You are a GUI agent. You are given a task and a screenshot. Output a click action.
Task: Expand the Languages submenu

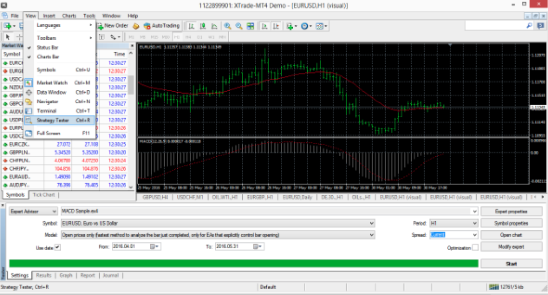pyautogui.click(x=60, y=25)
